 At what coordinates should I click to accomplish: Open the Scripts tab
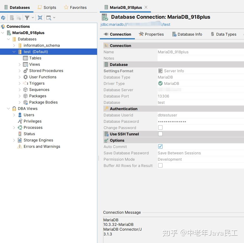click(x=47, y=7)
